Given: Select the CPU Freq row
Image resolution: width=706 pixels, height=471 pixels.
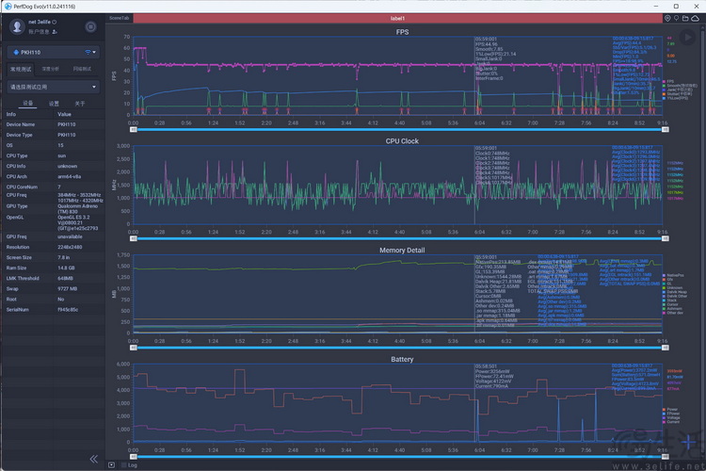Looking at the screenshot, I should pyautogui.click(x=53, y=197).
